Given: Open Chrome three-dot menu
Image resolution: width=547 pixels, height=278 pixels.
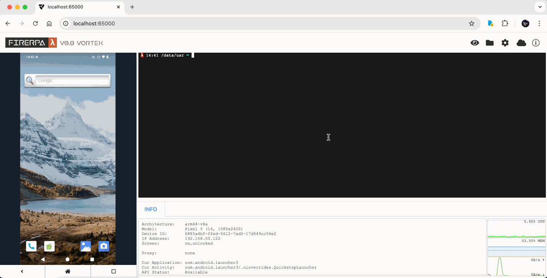Looking at the screenshot, I should coord(539,23).
